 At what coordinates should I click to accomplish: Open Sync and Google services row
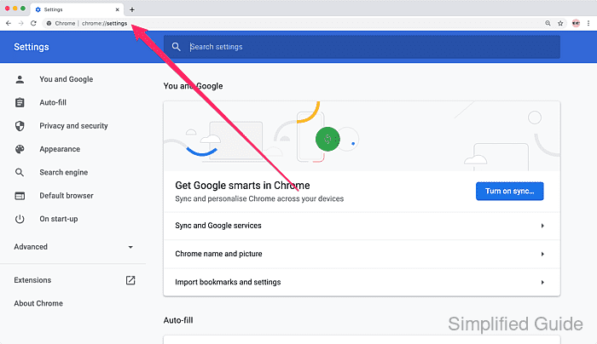coord(362,226)
